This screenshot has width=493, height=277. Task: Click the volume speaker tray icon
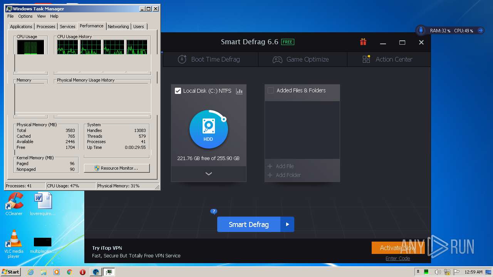coord(438,272)
